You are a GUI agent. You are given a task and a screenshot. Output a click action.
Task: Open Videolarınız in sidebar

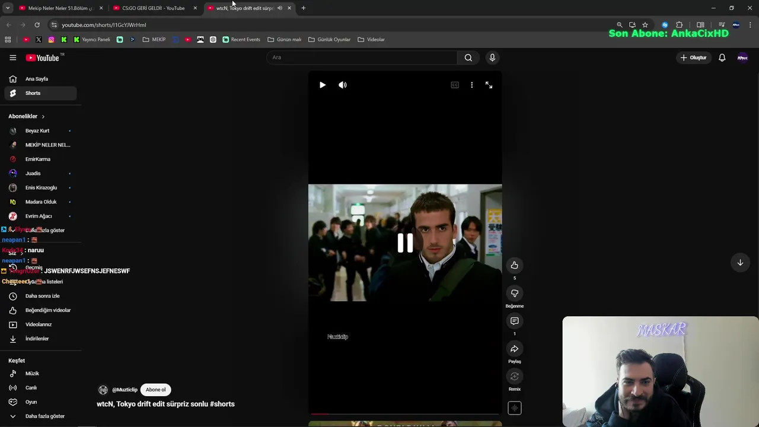coord(39,324)
